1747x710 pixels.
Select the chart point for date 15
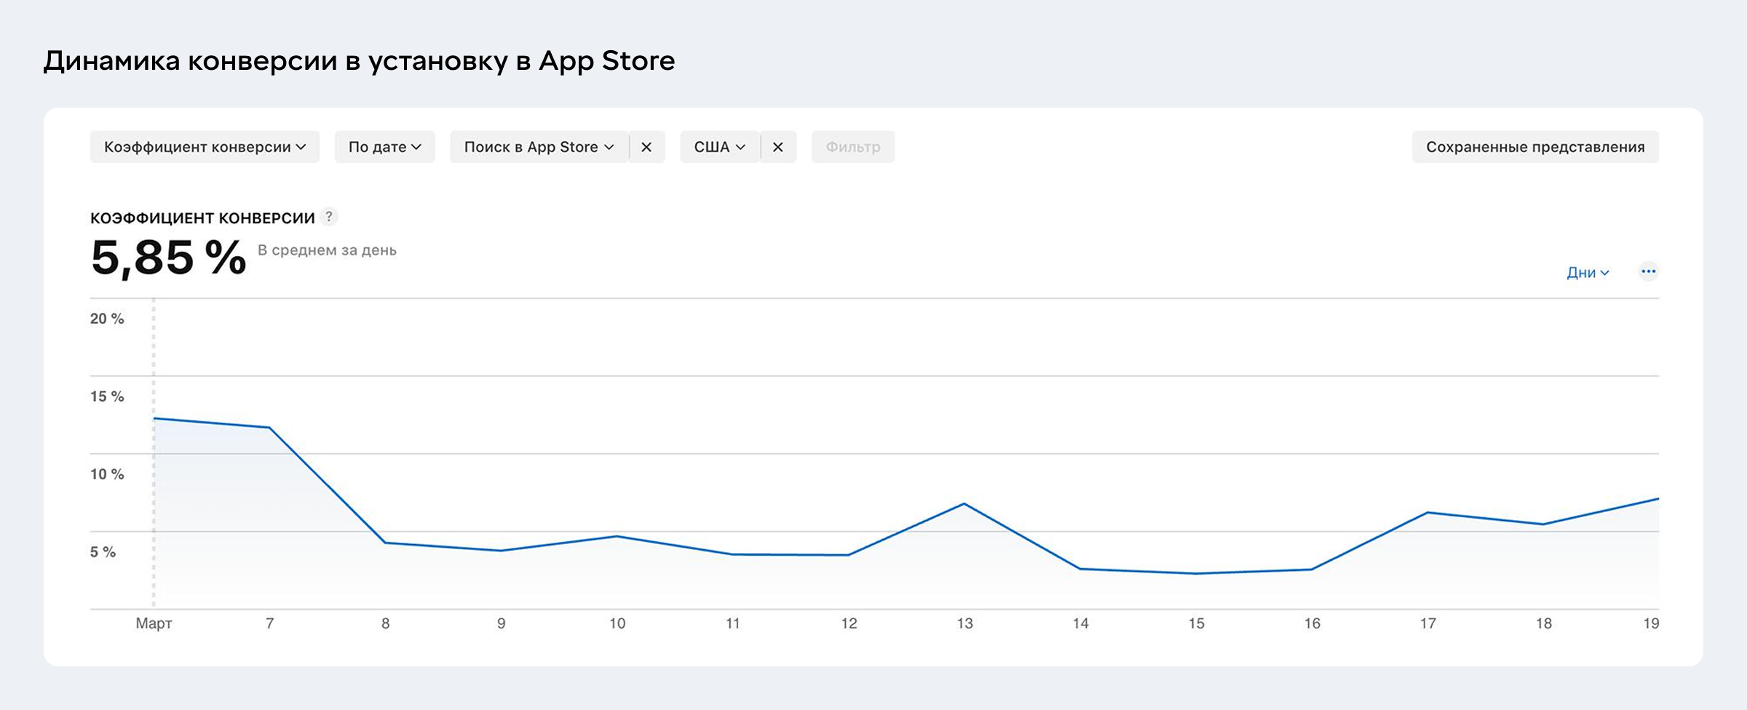[1196, 573]
